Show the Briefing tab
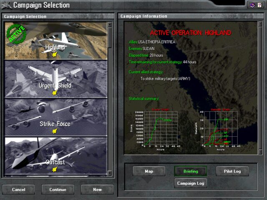 point(191,171)
